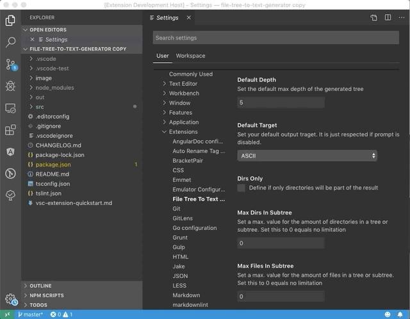Open vsc-extension-quickstart.md file
This screenshot has width=410, height=319.
82,203
